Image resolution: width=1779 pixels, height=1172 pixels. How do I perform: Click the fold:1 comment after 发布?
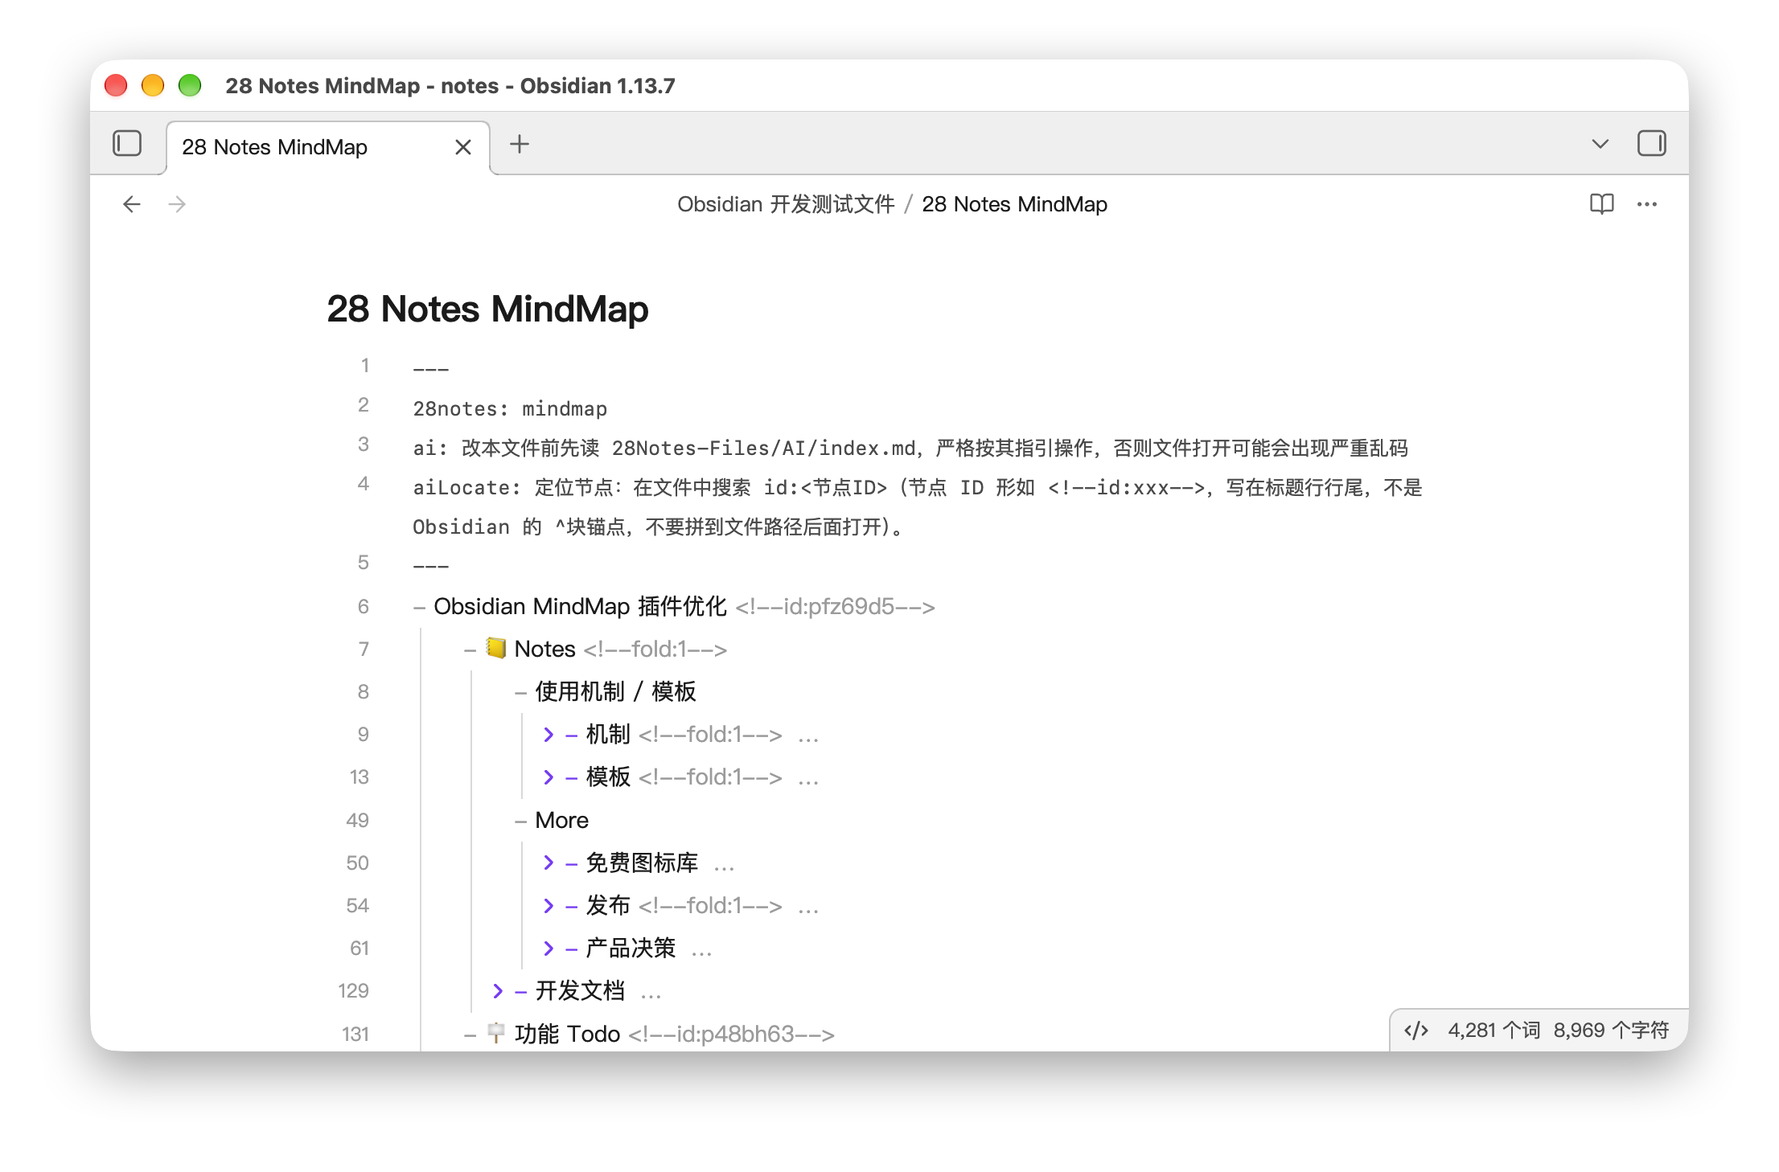coord(710,905)
